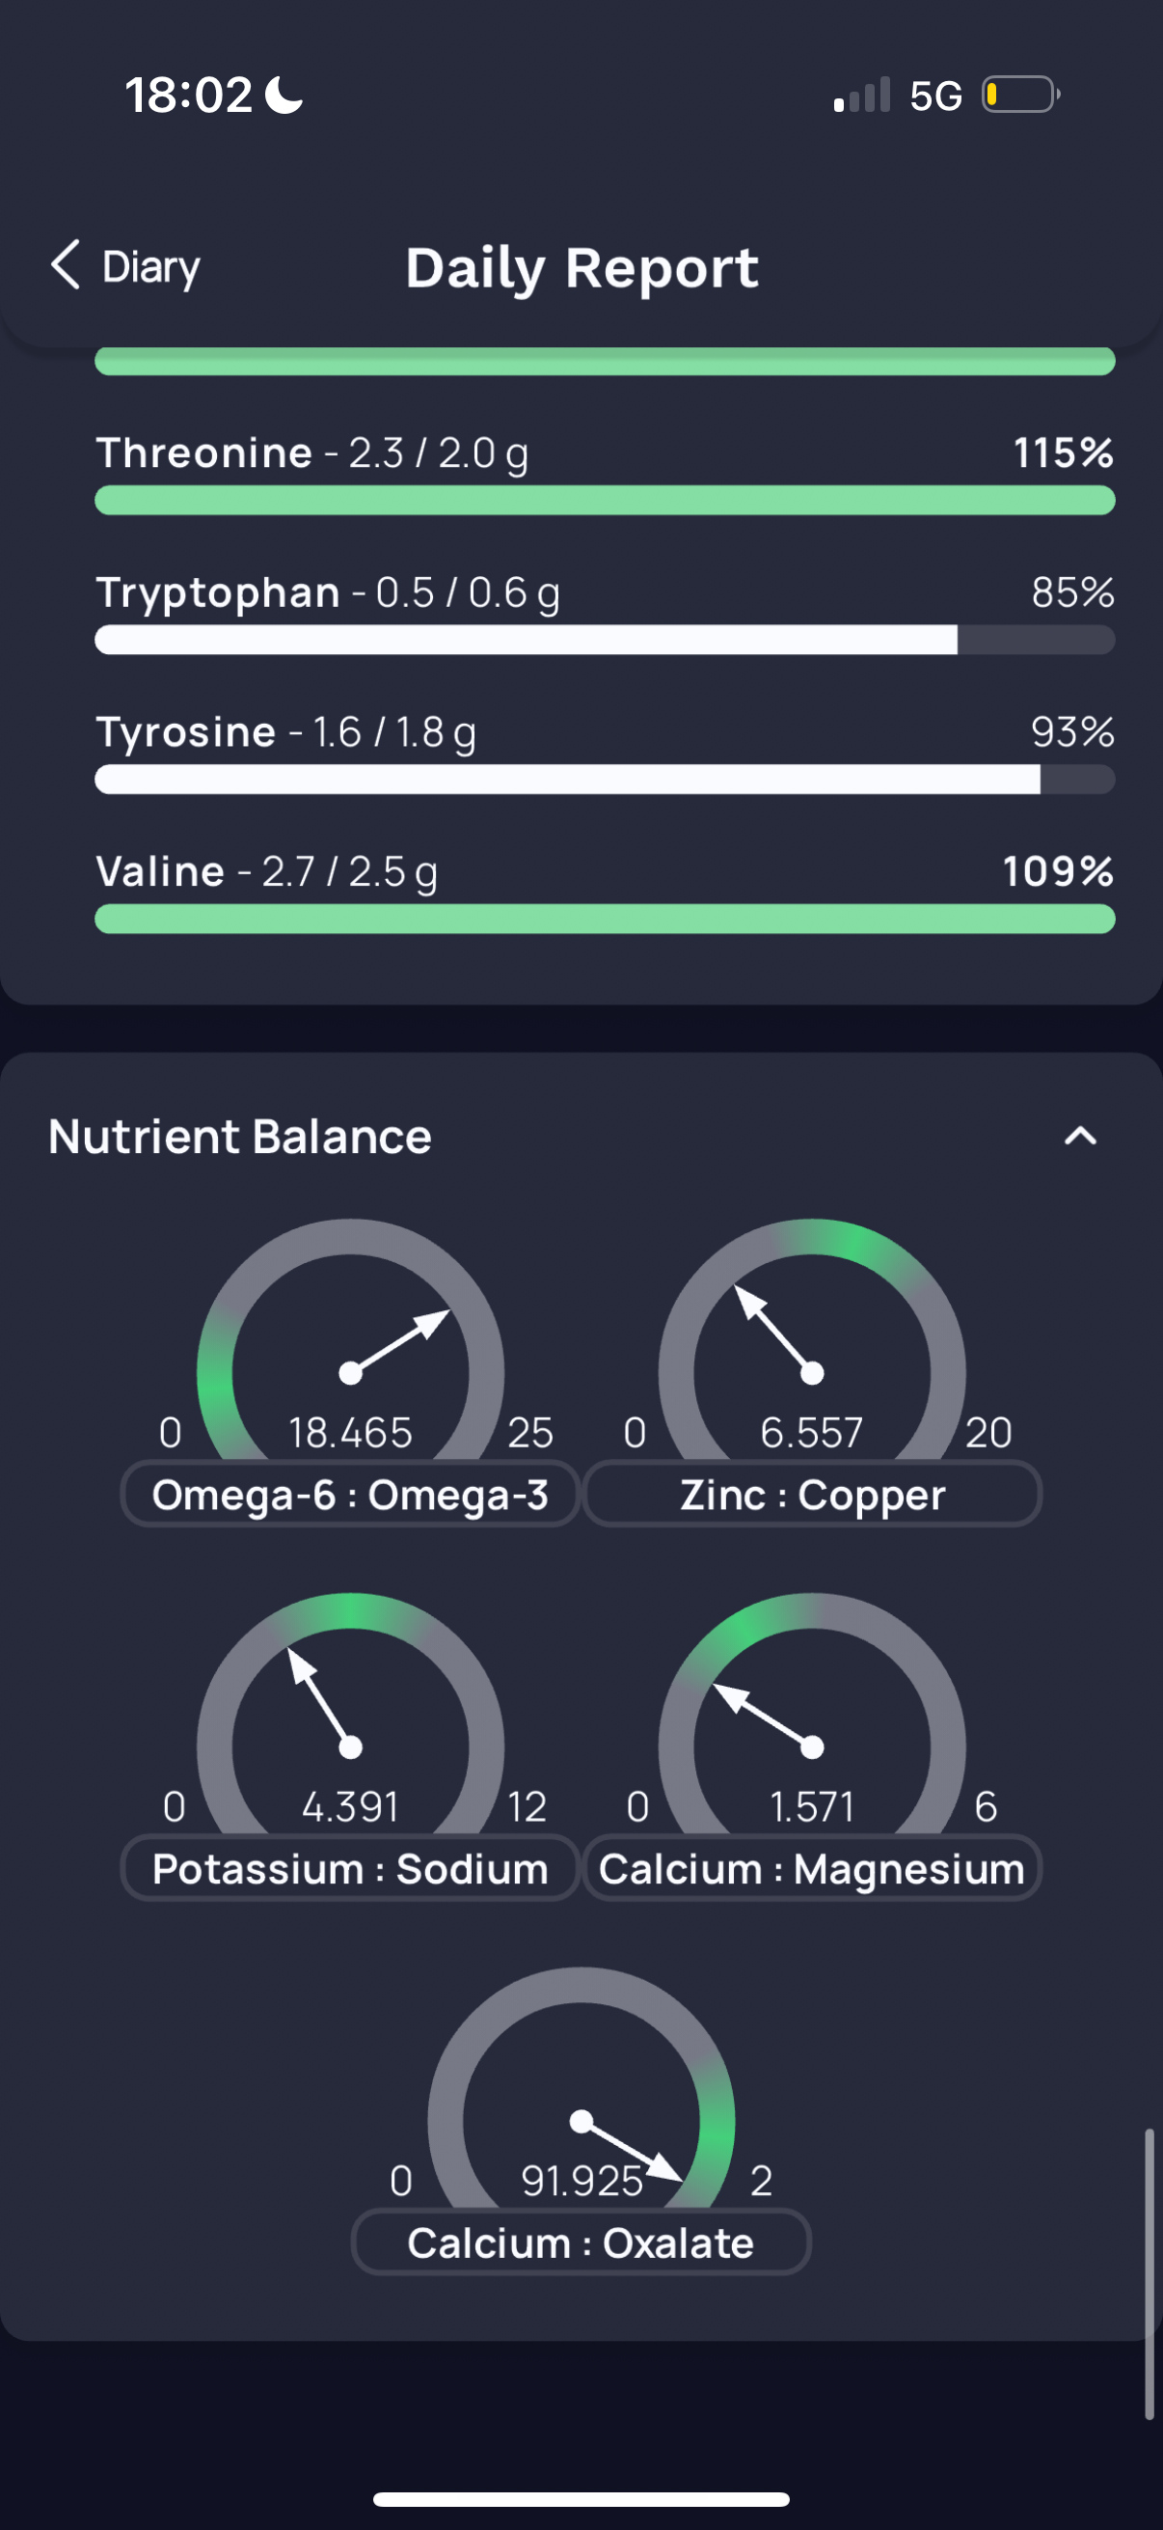This screenshot has height=2530, width=1163.
Task: Tap the Calcium : Magnesium label
Action: coord(813,1868)
